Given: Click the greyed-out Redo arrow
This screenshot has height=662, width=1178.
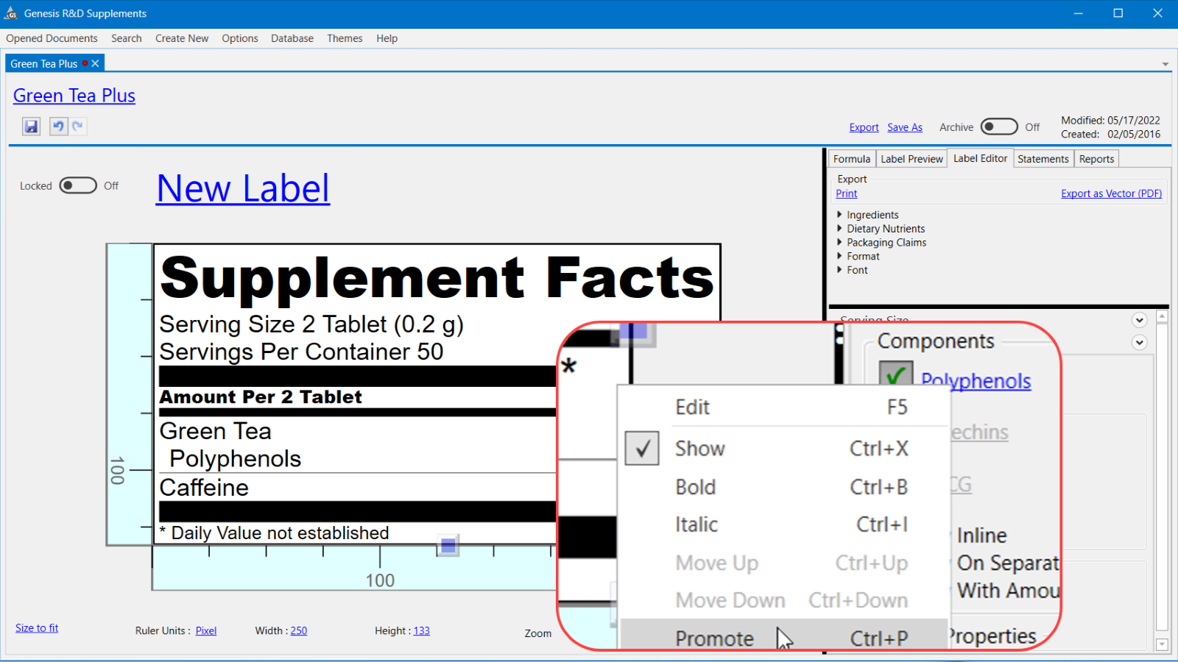Looking at the screenshot, I should click(77, 127).
